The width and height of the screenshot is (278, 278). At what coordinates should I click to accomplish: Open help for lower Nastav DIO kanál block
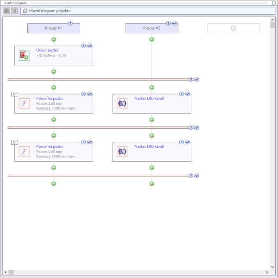[181, 142]
